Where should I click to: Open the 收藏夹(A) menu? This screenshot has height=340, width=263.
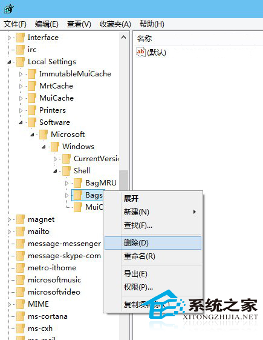[x=115, y=24]
